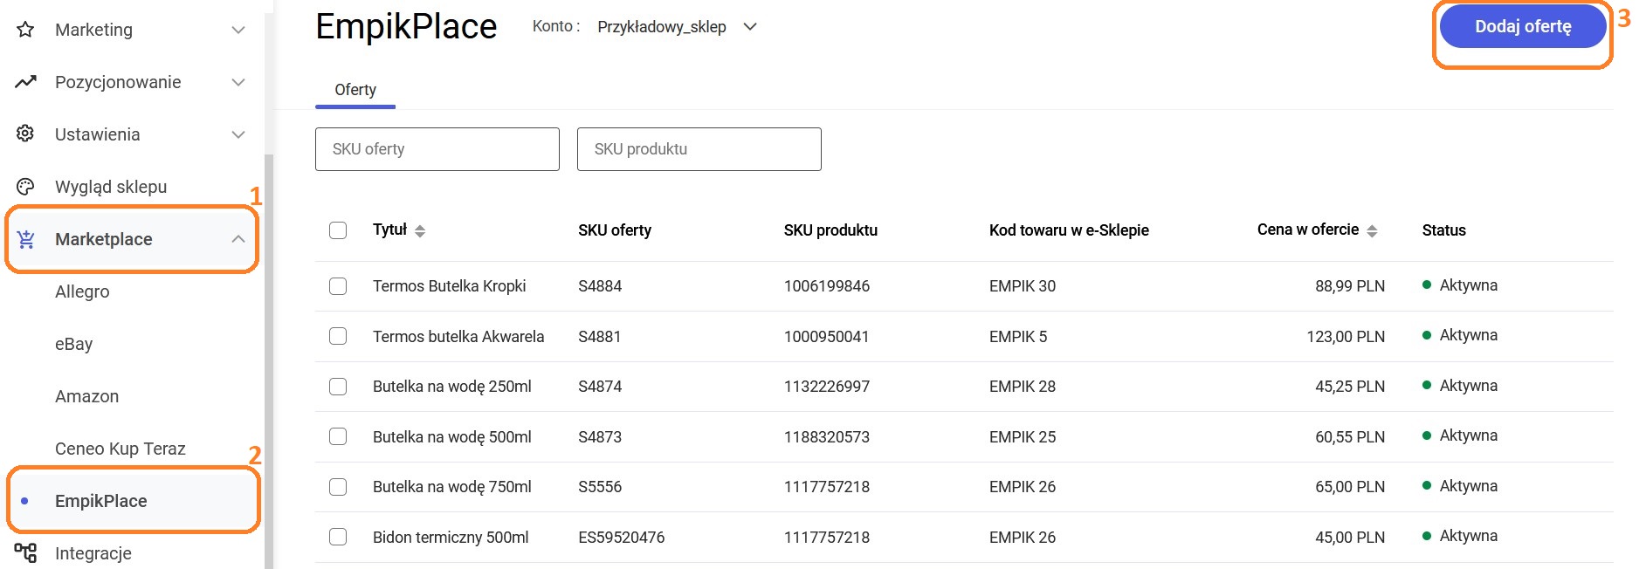Toggle the select-all offers checkbox

338,230
